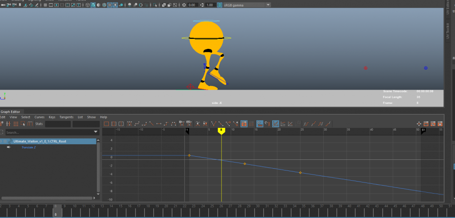Toggle Absolute View in Graph Editor

(x=275, y=124)
